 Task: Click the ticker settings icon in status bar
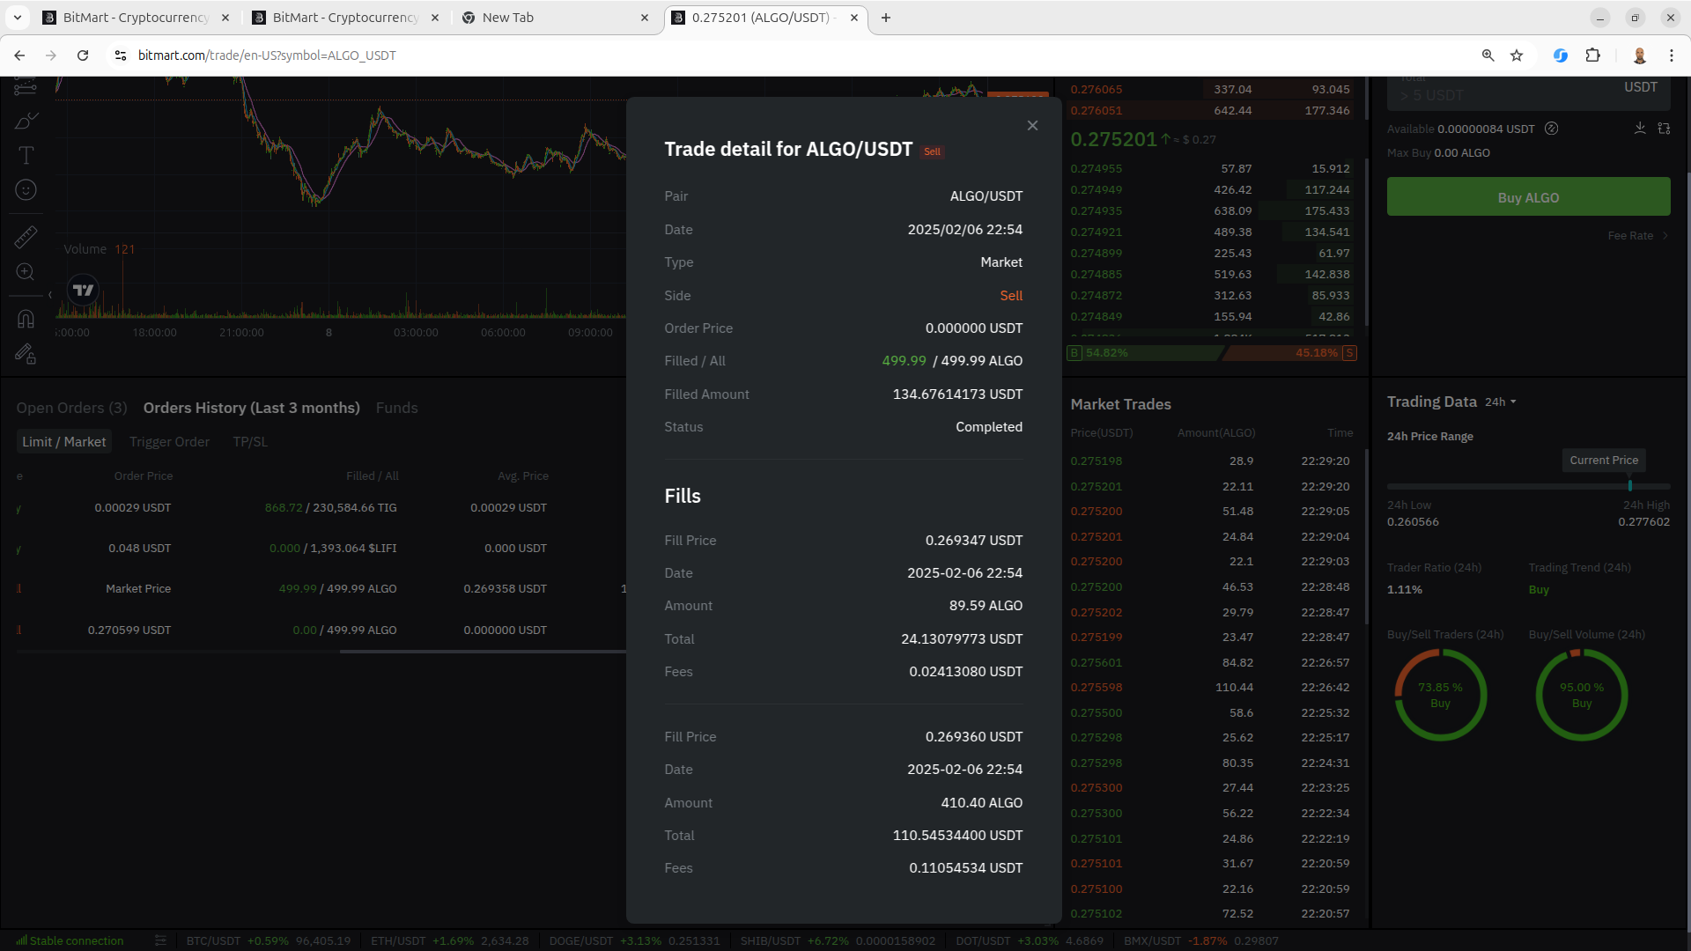pyautogui.click(x=160, y=940)
